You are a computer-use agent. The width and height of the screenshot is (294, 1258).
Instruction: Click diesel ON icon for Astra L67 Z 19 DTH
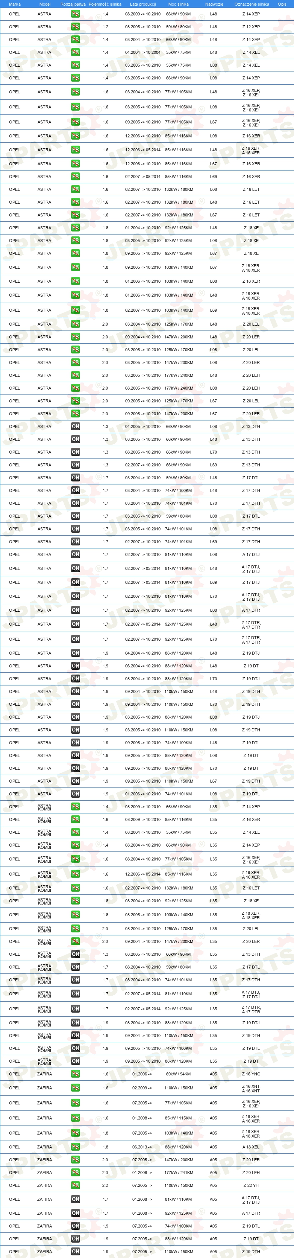[75, 781]
